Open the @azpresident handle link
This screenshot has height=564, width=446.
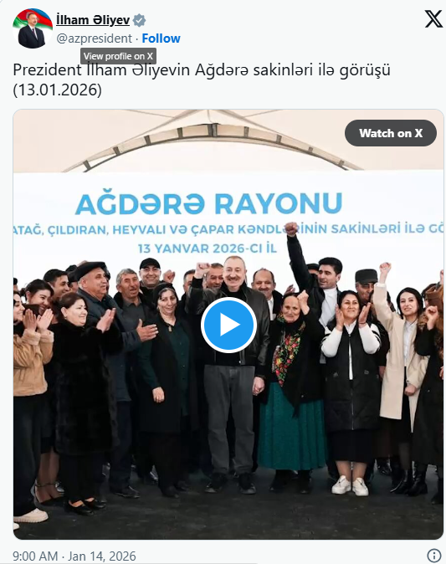tap(95, 38)
